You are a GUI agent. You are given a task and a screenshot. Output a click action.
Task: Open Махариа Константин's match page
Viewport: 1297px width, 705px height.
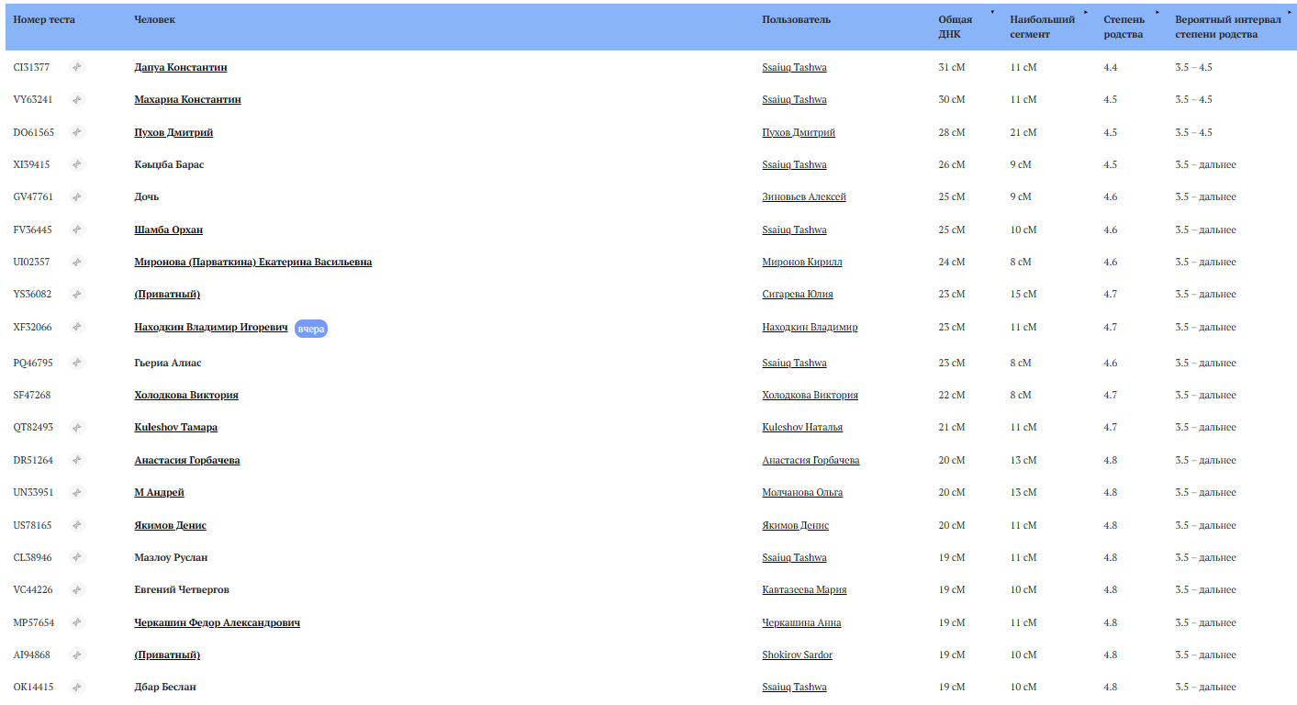pos(187,99)
